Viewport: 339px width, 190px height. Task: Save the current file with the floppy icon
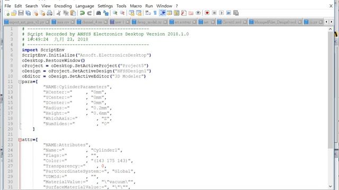tap(21, 13)
